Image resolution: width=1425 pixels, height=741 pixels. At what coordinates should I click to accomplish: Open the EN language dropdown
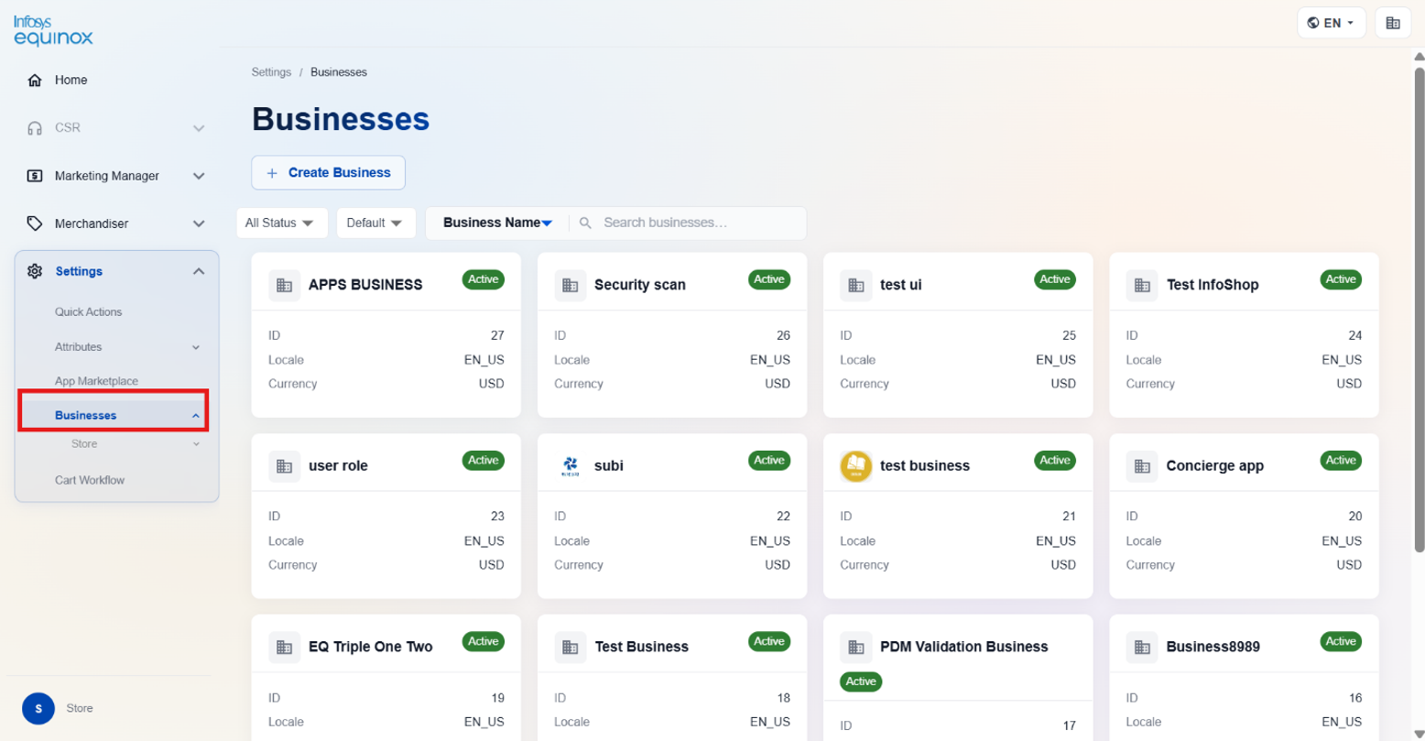[x=1332, y=23]
